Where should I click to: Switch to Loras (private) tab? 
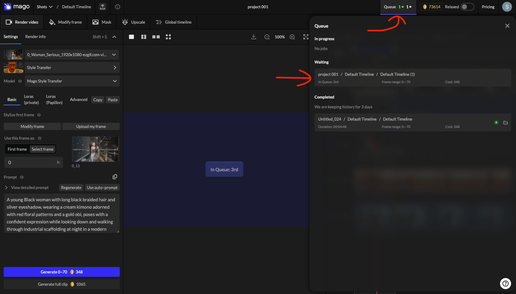[x=31, y=99]
